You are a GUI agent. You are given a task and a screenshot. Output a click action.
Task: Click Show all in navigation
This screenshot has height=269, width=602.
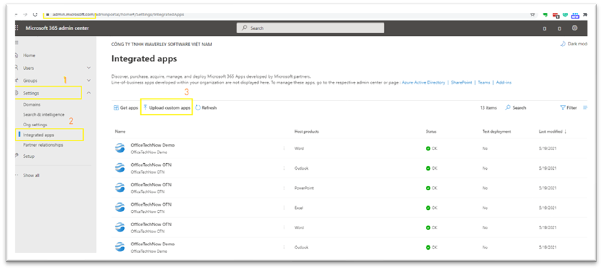point(31,175)
